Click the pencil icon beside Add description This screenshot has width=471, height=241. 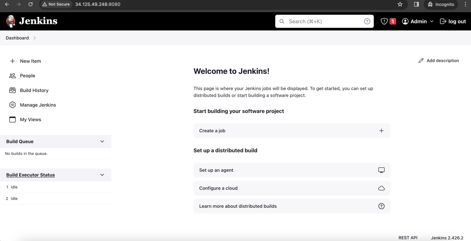[421, 61]
